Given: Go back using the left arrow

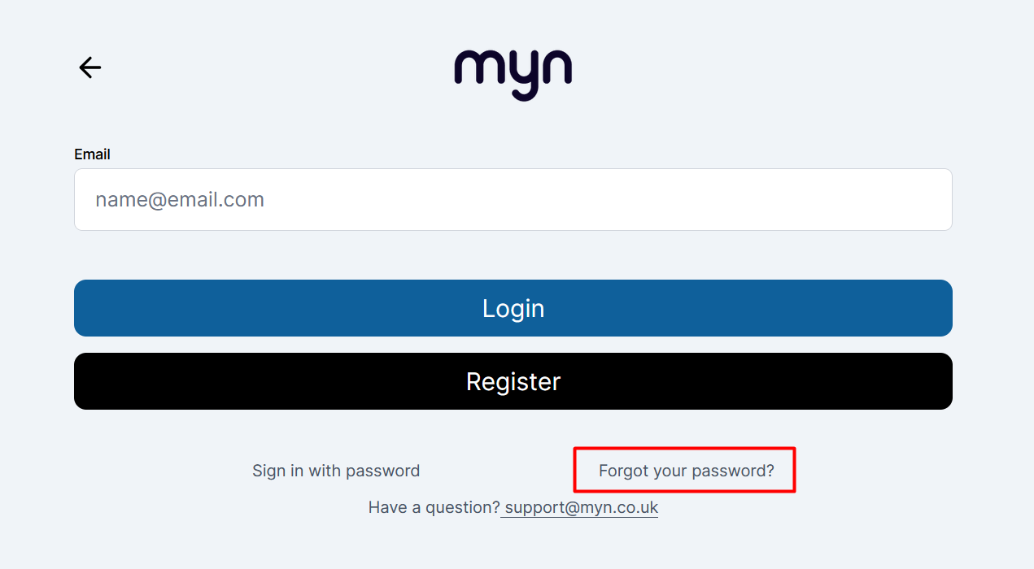Looking at the screenshot, I should pyautogui.click(x=89, y=67).
